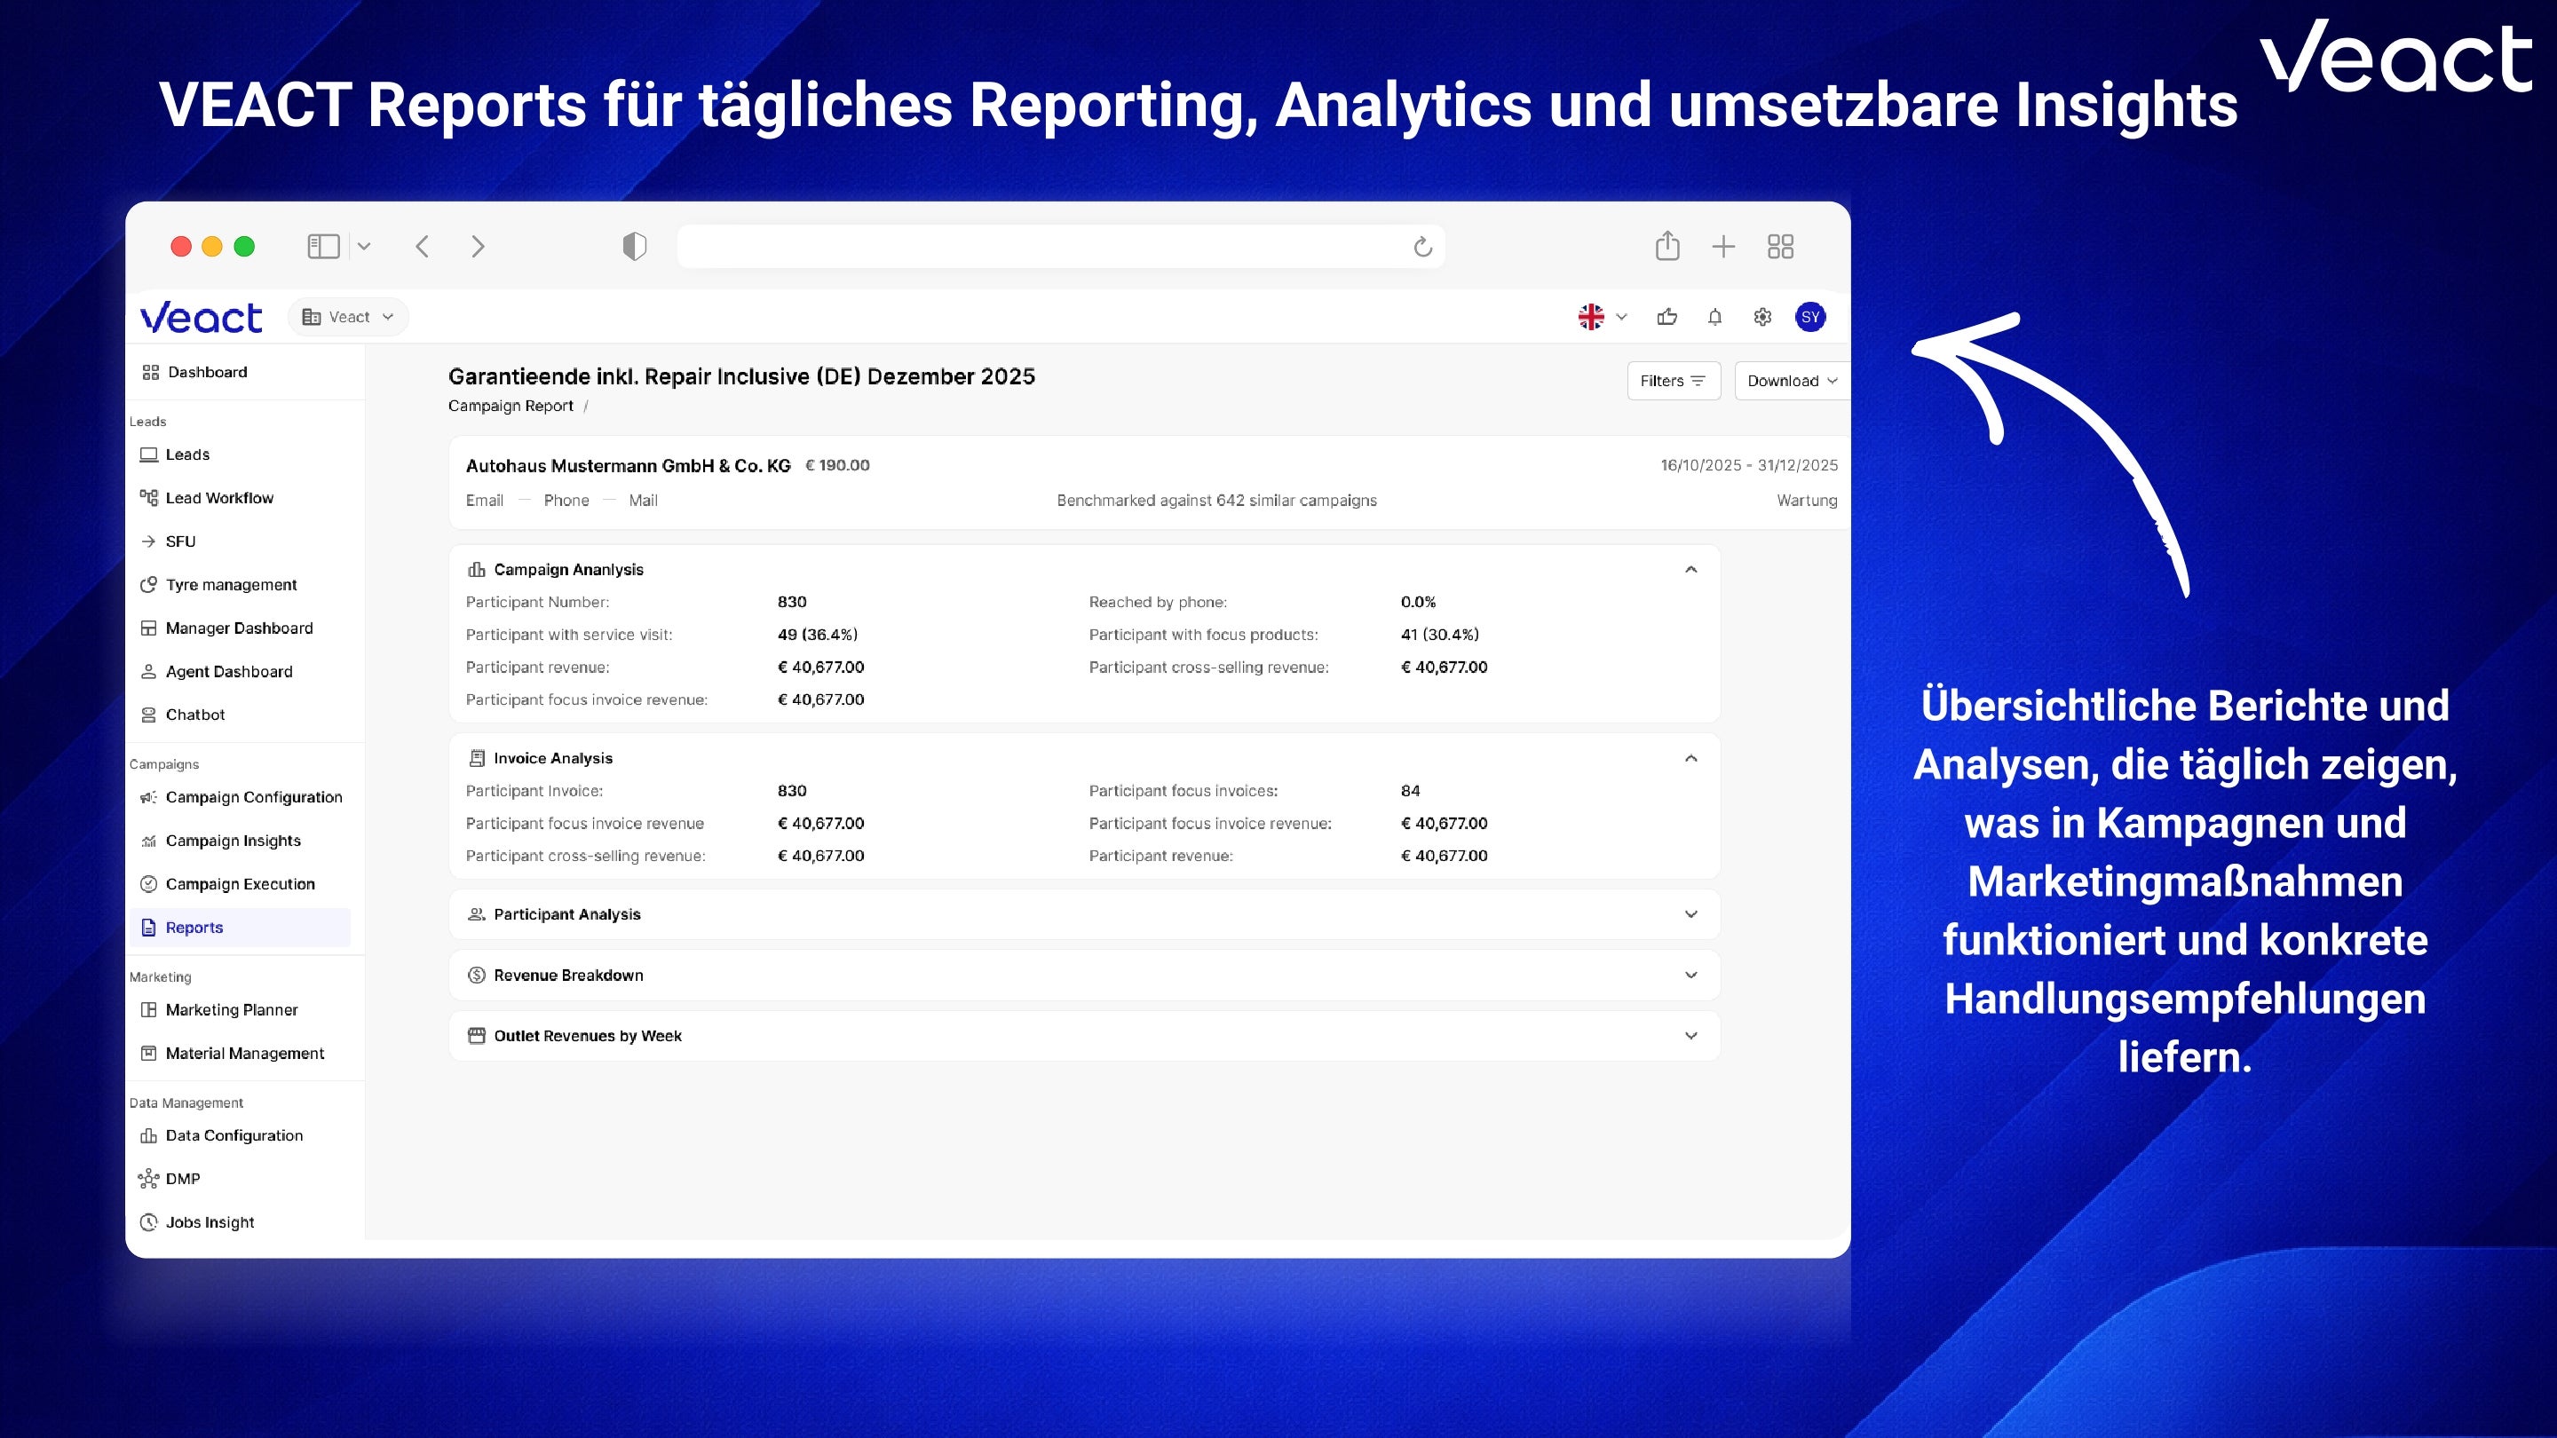Expand the Participant Analysis section
Image resolution: width=2557 pixels, height=1438 pixels.
pos(1690,914)
